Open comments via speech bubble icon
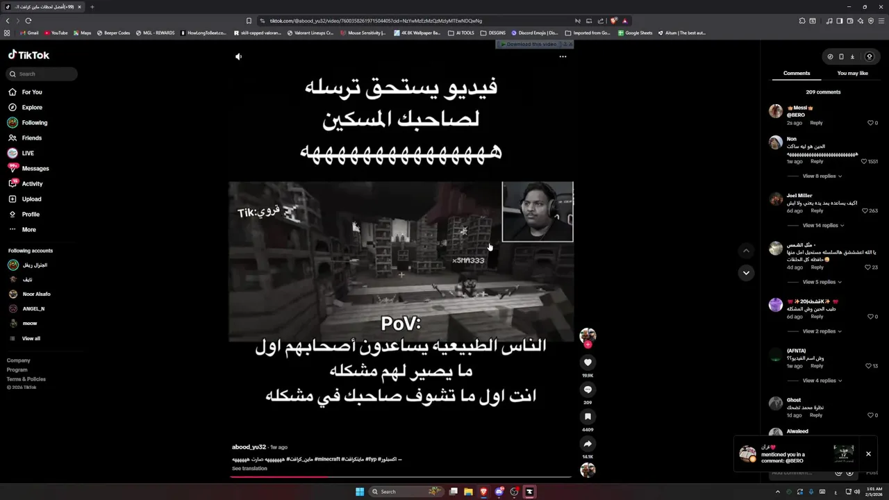 pyautogui.click(x=588, y=390)
